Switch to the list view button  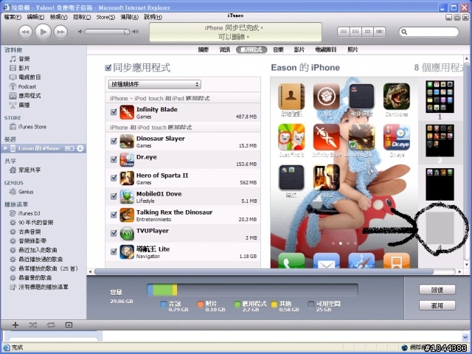click(344, 32)
